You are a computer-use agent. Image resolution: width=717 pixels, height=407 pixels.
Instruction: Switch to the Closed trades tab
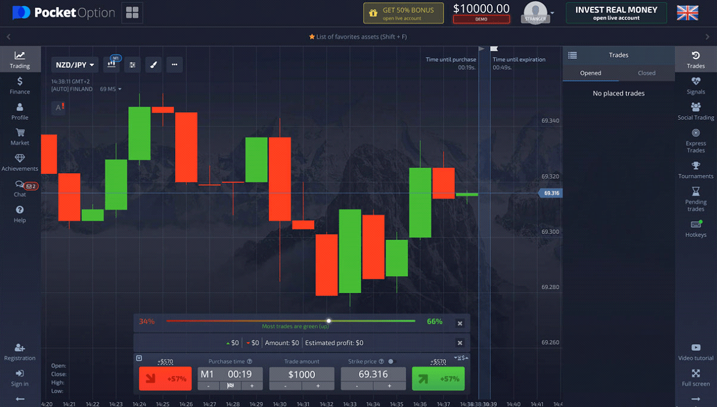pos(646,73)
